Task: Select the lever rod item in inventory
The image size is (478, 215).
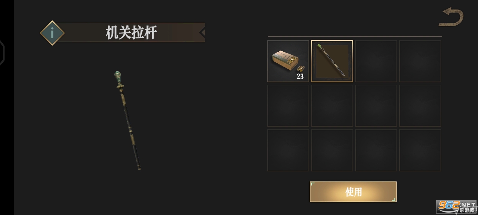Action: point(332,61)
